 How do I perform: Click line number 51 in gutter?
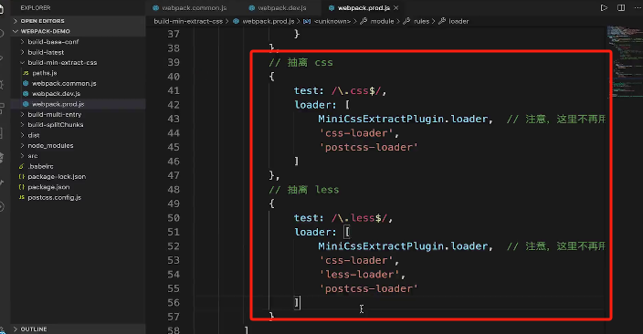click(x=174, y=232)
